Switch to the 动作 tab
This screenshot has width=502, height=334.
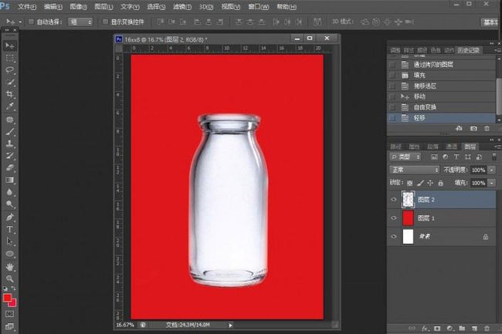tap(449, 50)
